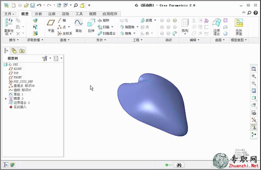Click the Zoom Out magnifier icon

[254, 83]
